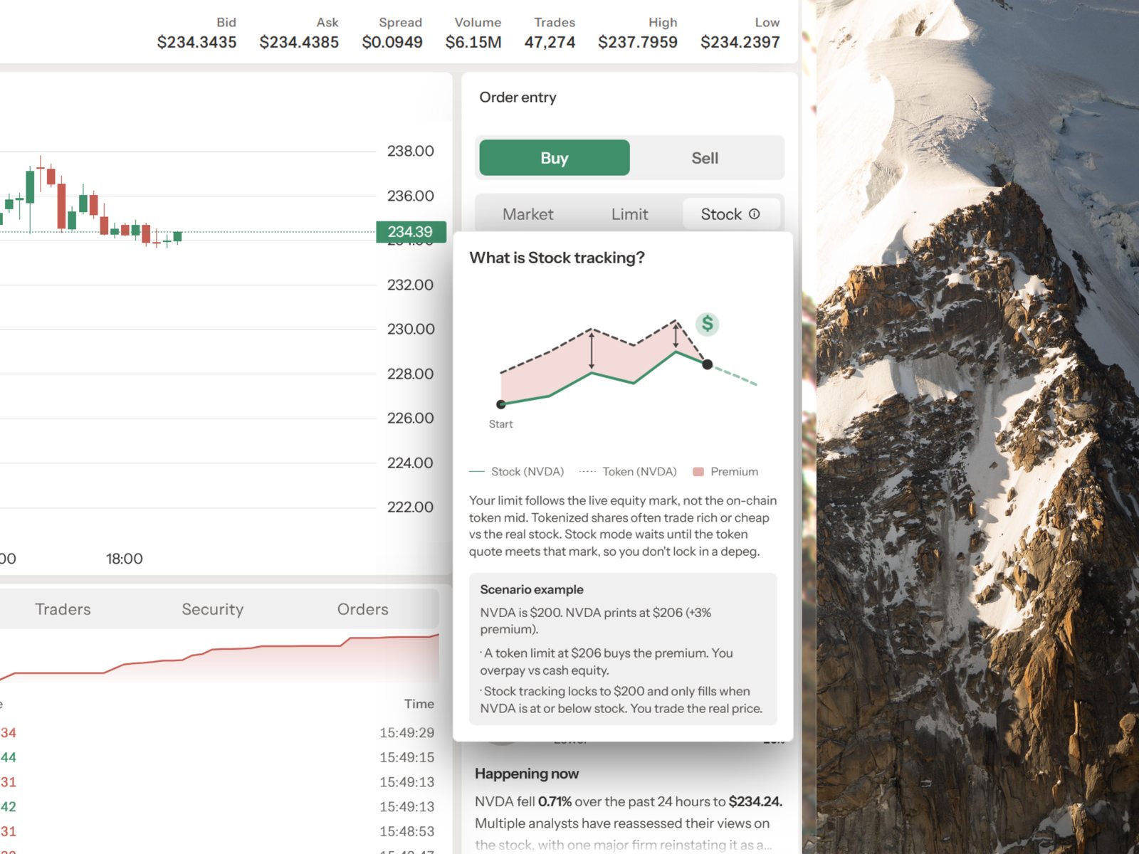Select the trade row at 15:48:53

[x=217, y=831]
